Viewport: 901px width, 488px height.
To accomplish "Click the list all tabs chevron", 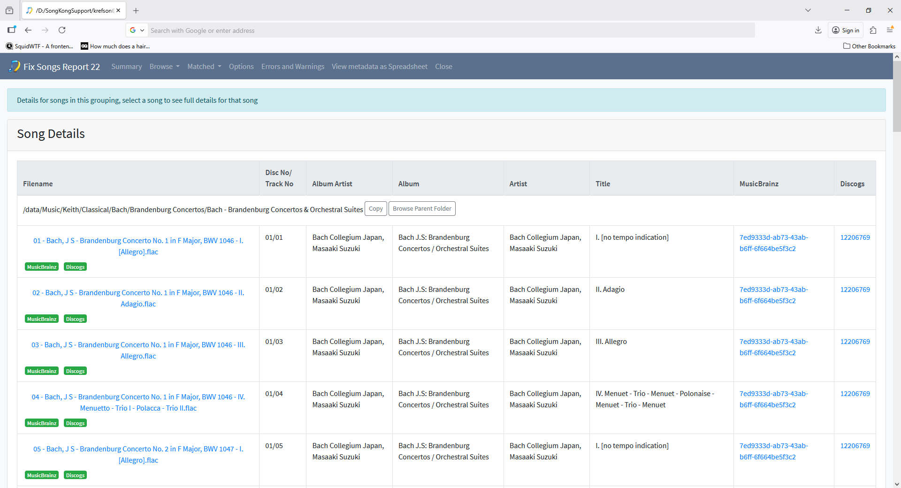I will pyautogui.click(x=808, y=10).
